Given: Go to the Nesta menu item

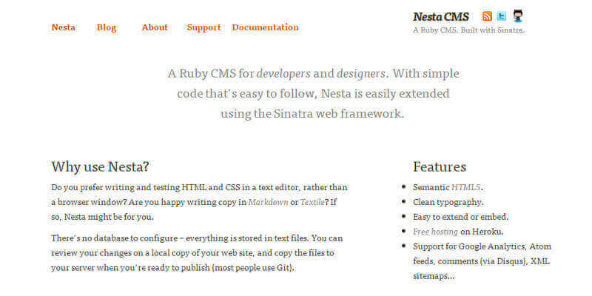Looking at the screenshot, I should (64, 27).
